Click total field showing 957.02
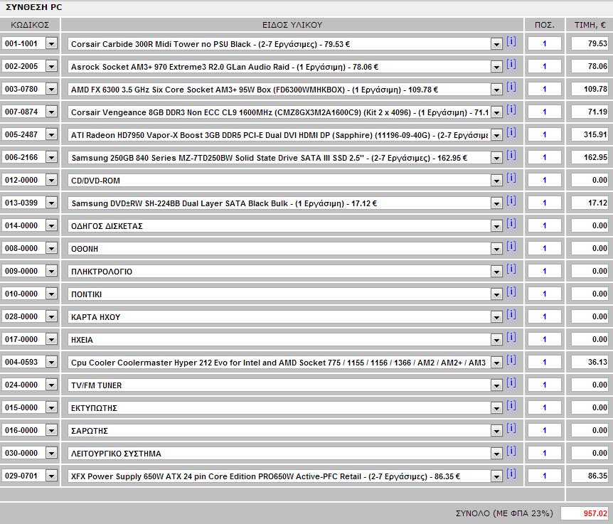613x524 pixels. coord(585,513)
